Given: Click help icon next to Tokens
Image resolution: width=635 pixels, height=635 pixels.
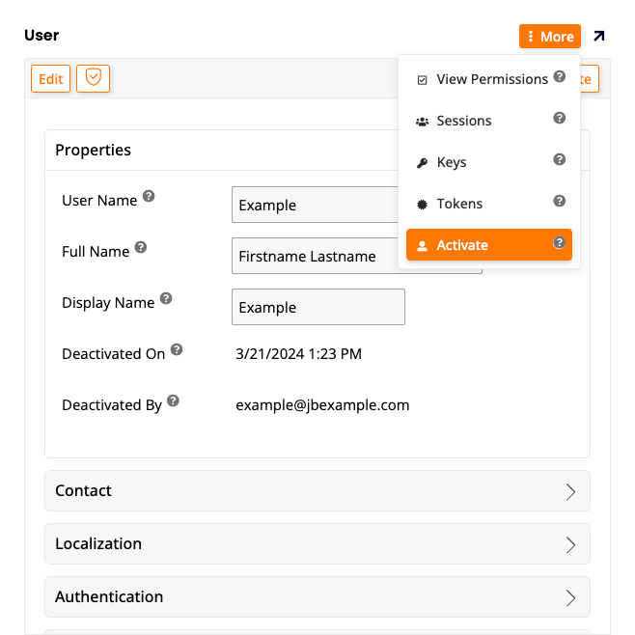Looking at the screenshot, I should (559, 202).
